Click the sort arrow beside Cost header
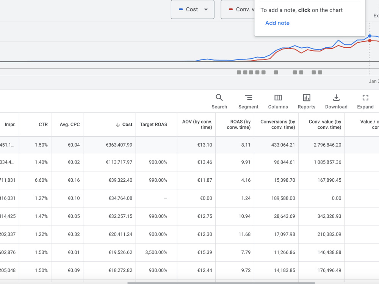Viewport: 379px width, 284px height. tap(118, 125)
